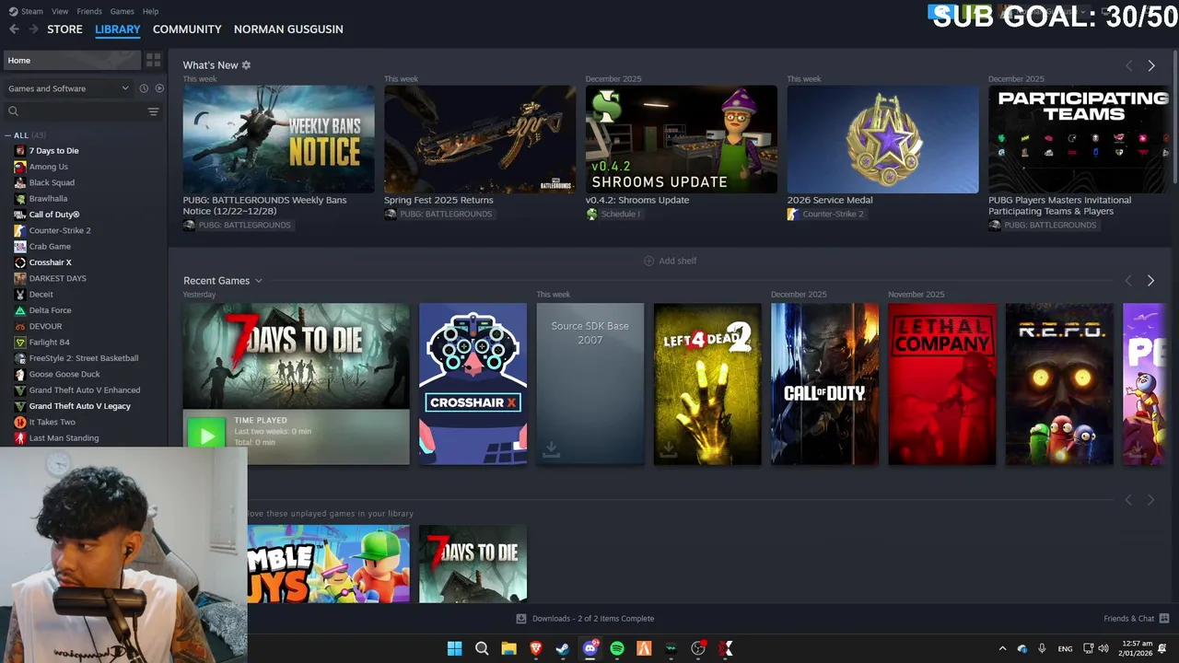This screenshot has width=1179, height=663.
Task: Open advanced library filter options icon
Action: pyautogui.click(x=153, y=111)
